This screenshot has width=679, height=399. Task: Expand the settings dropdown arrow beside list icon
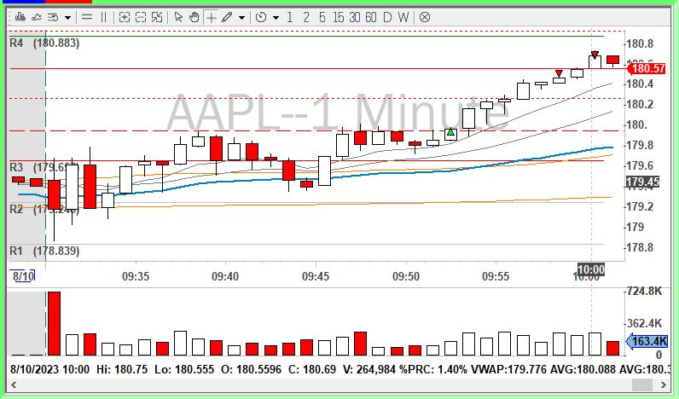pyautogui.click(x=67, y=18)
